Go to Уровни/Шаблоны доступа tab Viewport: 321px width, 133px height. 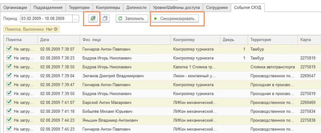176,7
